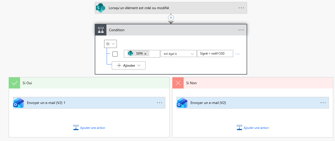Click the red X Si Non icon
The image size is (335, 141).
click(x=178, y=83)
